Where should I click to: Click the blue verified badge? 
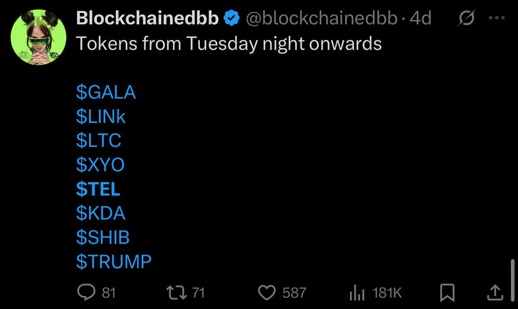pos(232,18)
